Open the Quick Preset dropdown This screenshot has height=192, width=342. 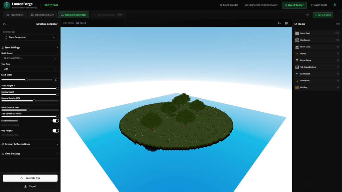click(x=30, y=58)
